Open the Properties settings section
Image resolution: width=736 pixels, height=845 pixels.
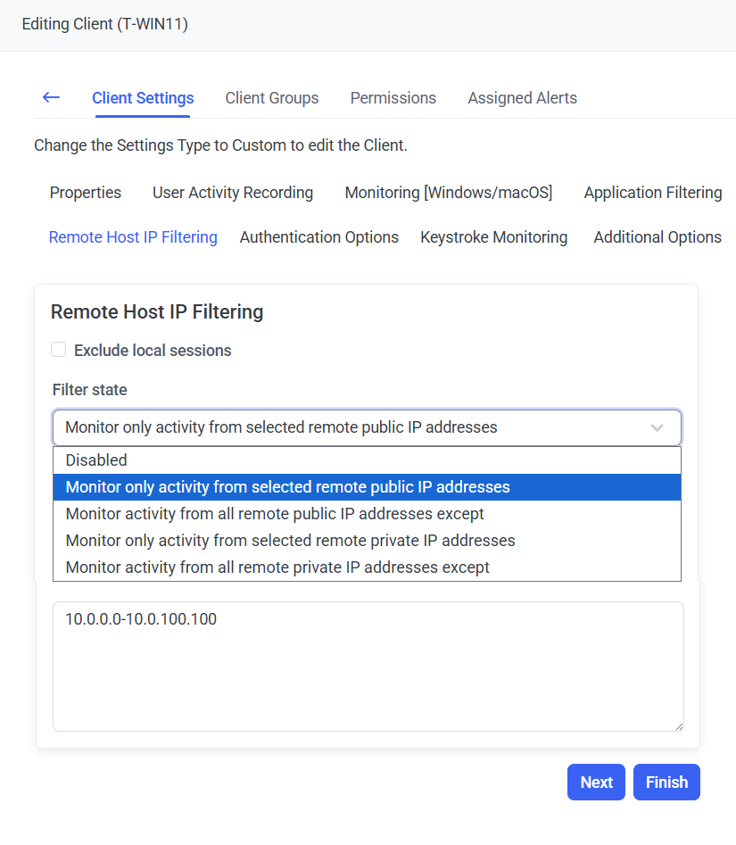pos(86,193)
